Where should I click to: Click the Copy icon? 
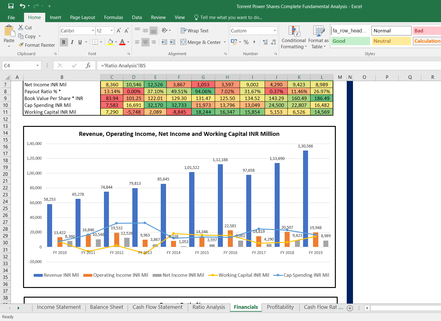(21, 36)
